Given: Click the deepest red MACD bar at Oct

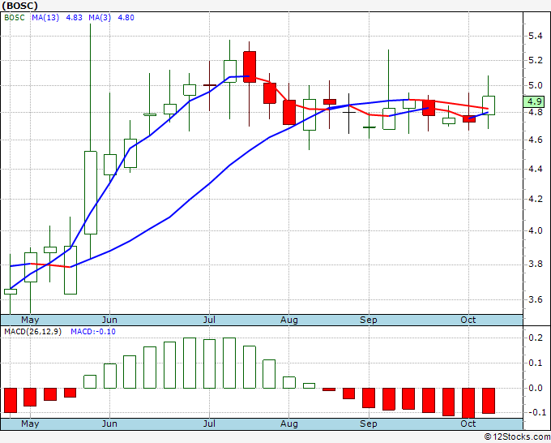Looking at the screenshot, I should 468,403.
